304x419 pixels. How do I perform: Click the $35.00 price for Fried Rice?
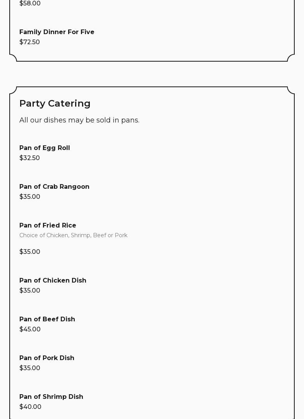coord(30,252)
